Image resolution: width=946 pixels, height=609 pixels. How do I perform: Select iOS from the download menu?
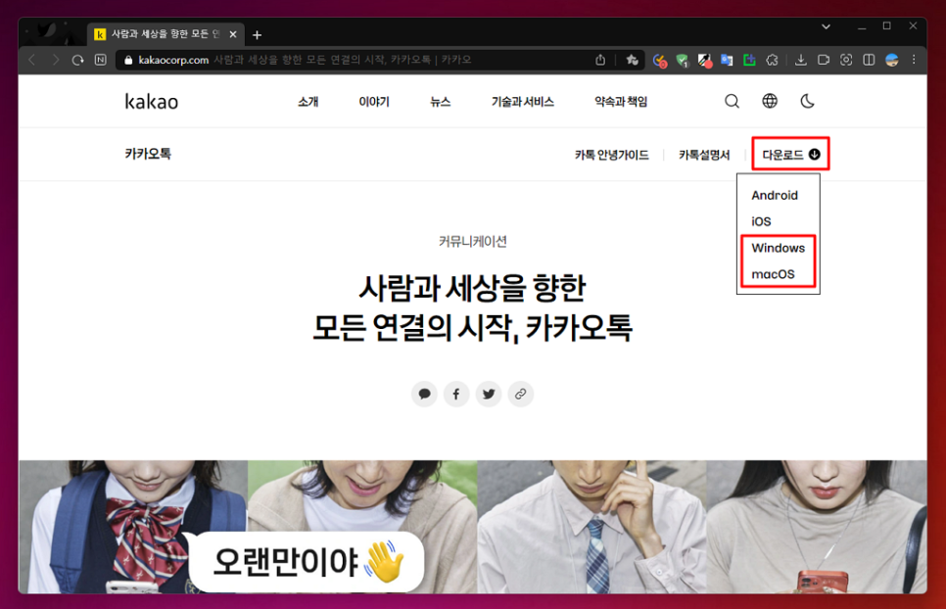click(x=761, y=221)
